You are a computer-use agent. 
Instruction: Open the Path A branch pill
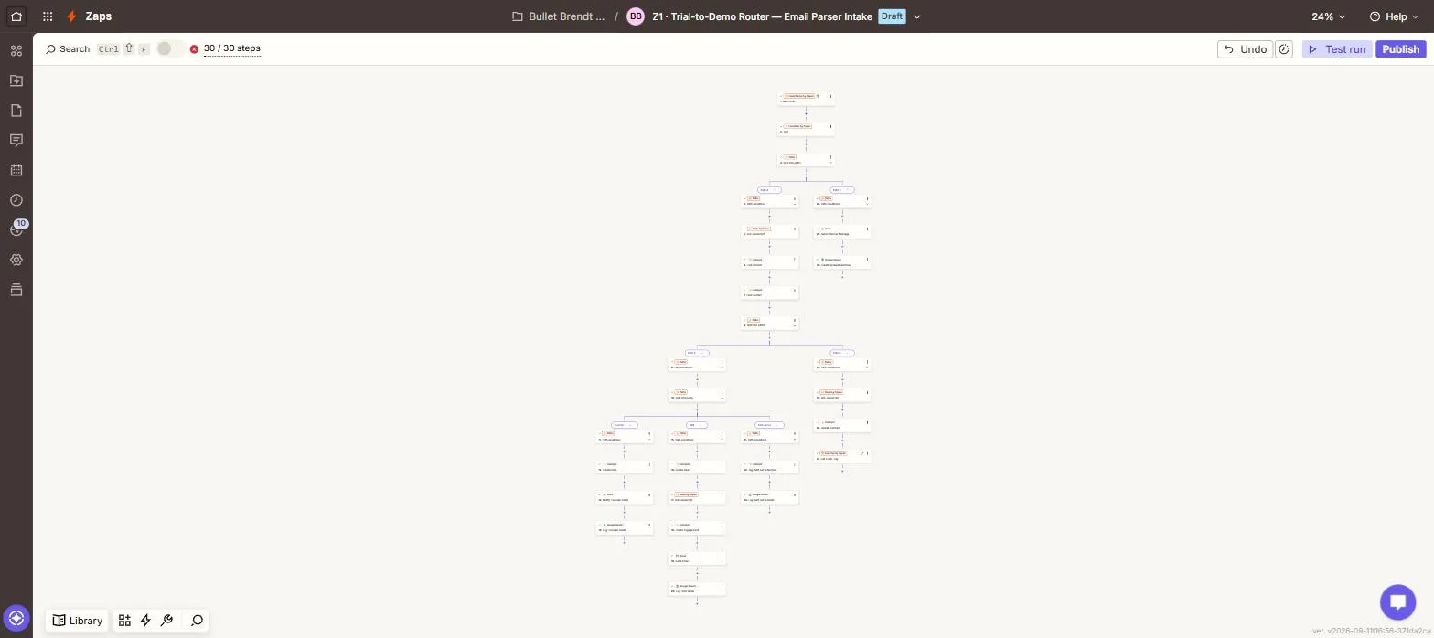[x=769, y=190]
